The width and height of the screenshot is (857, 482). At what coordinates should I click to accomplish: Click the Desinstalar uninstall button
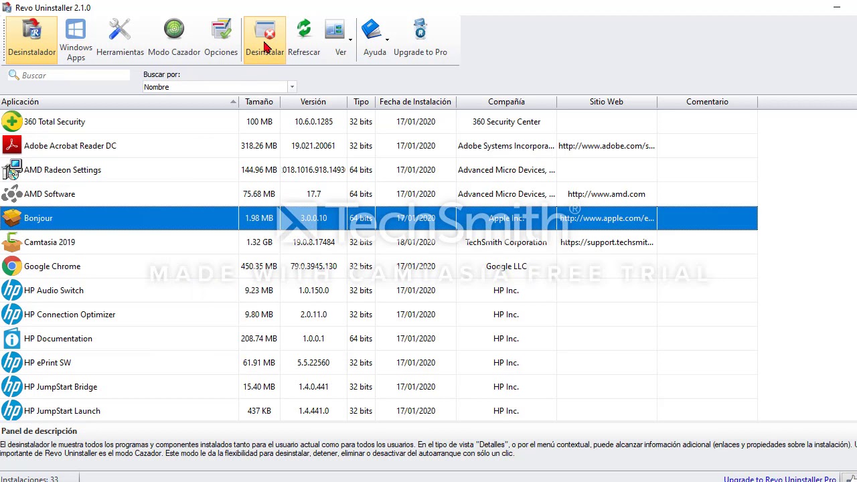coord(265,39)
